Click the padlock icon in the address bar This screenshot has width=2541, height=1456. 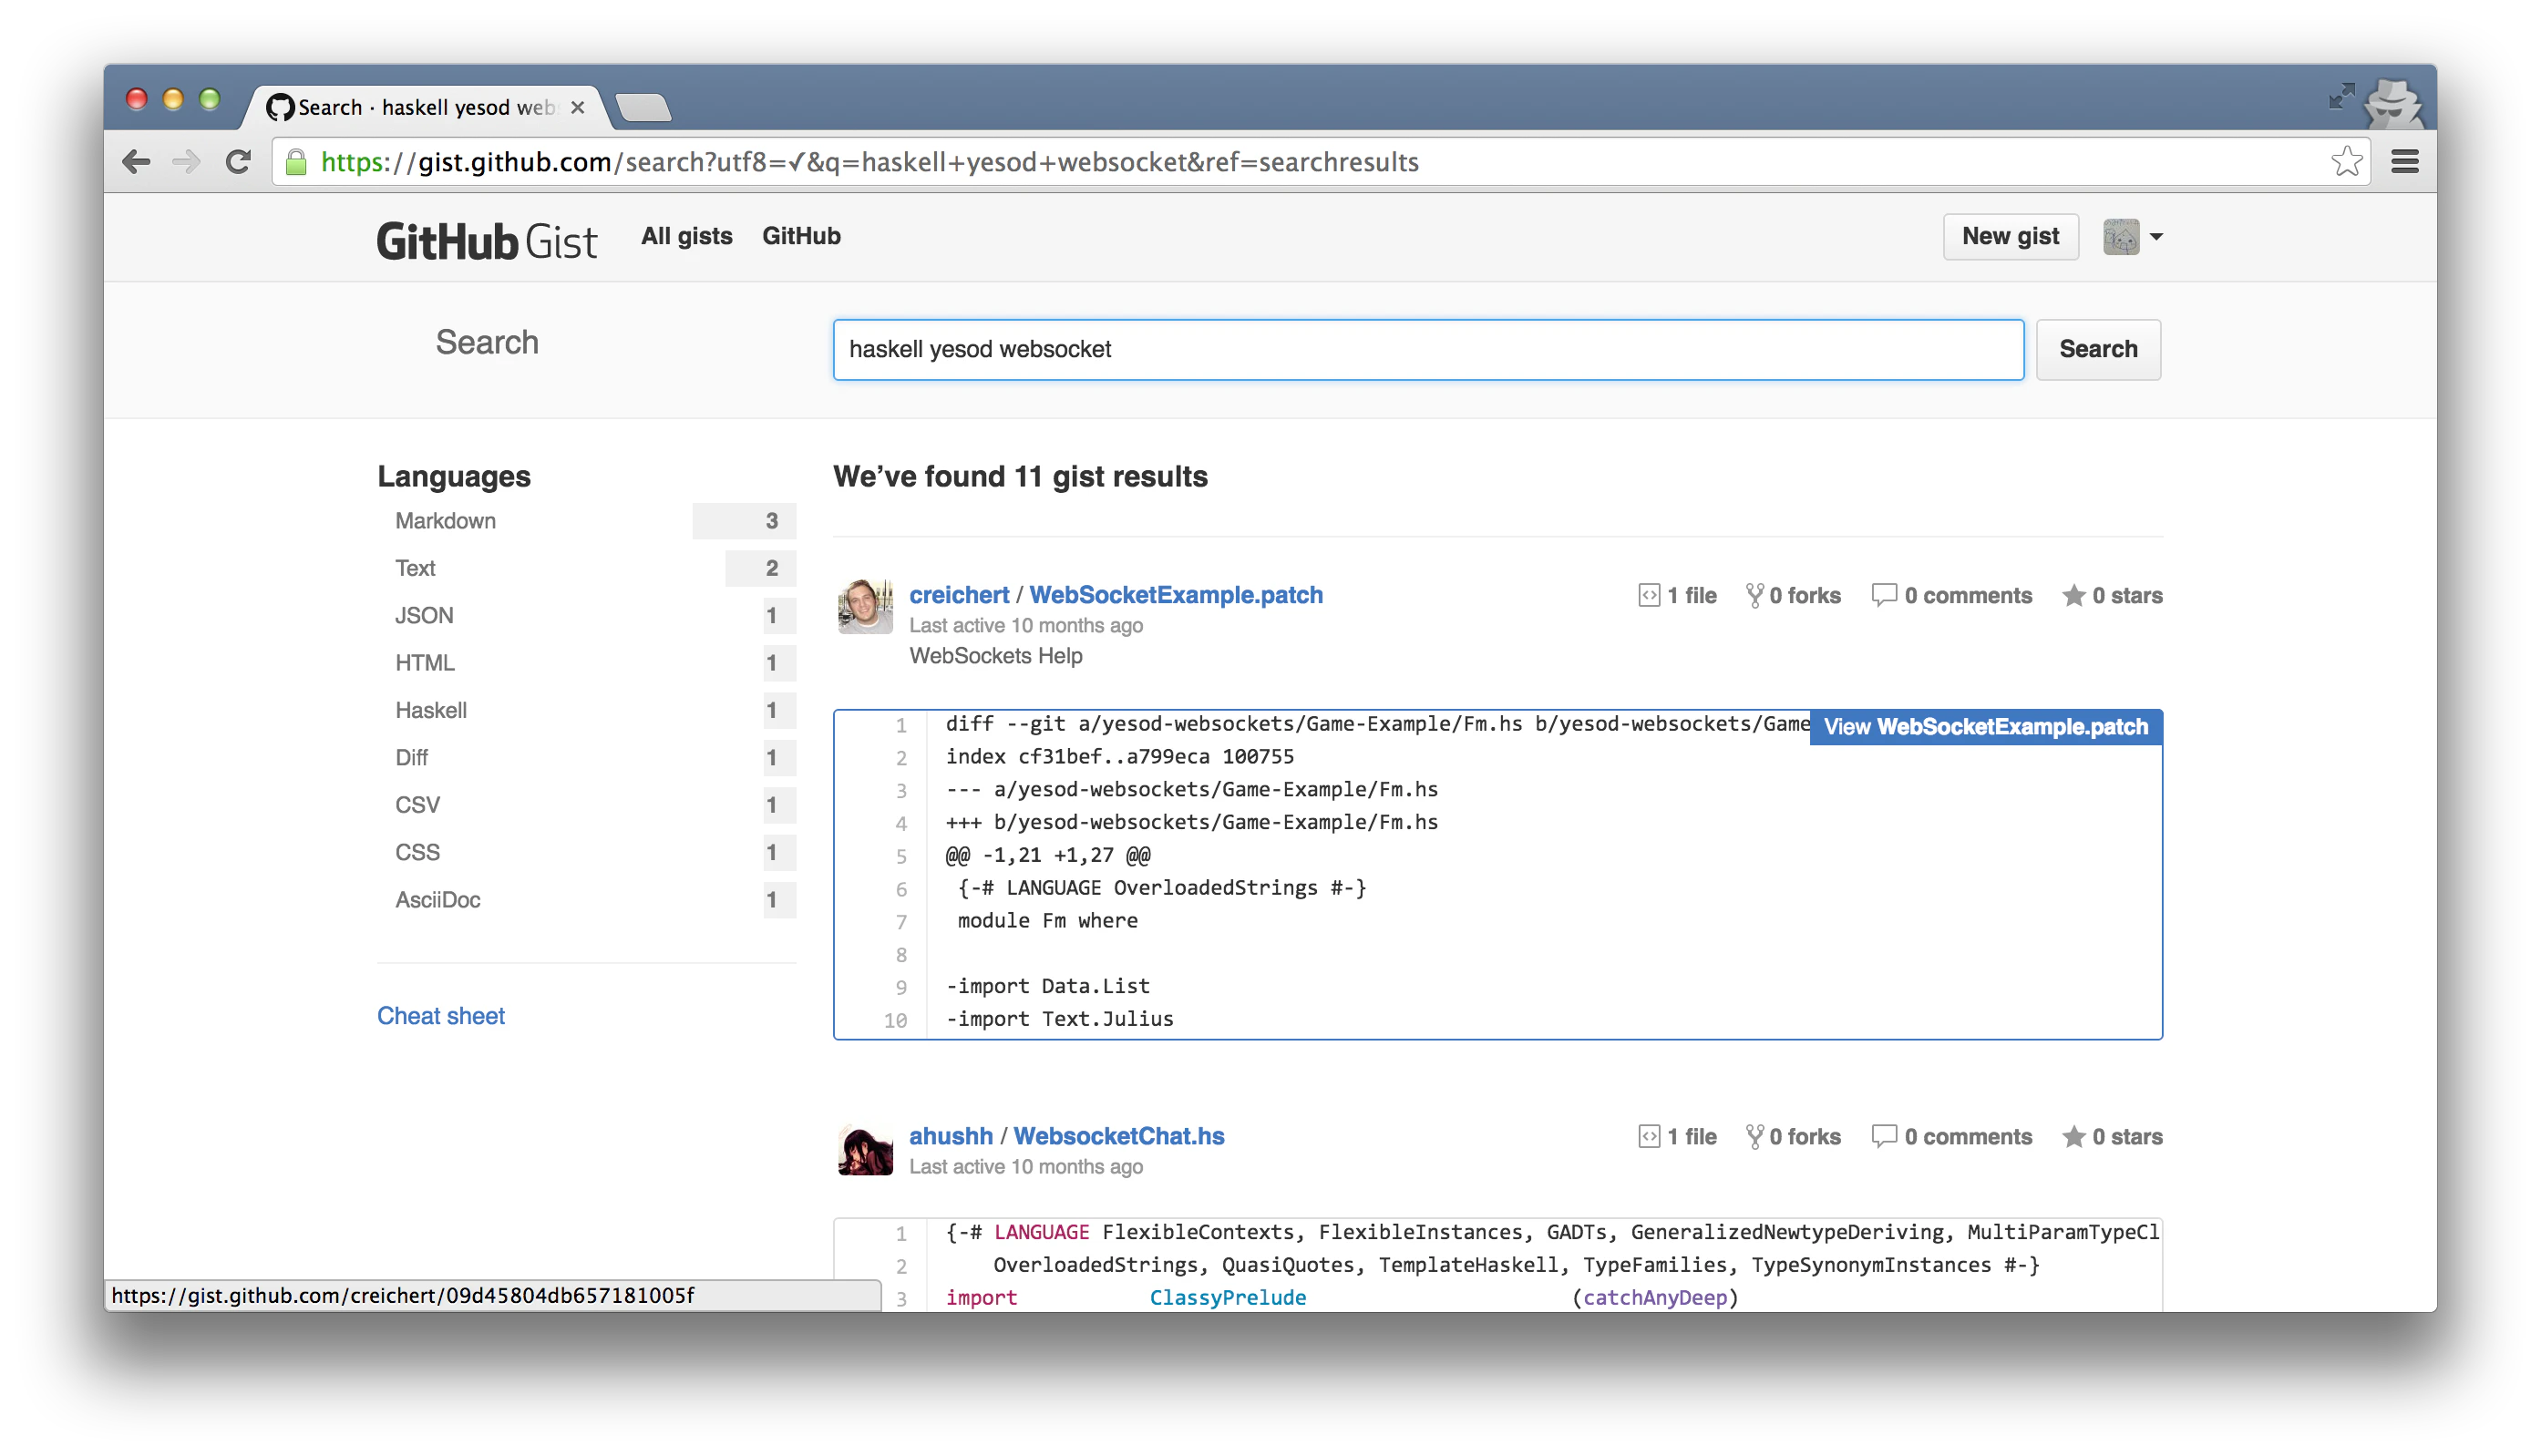pos(297,162)
